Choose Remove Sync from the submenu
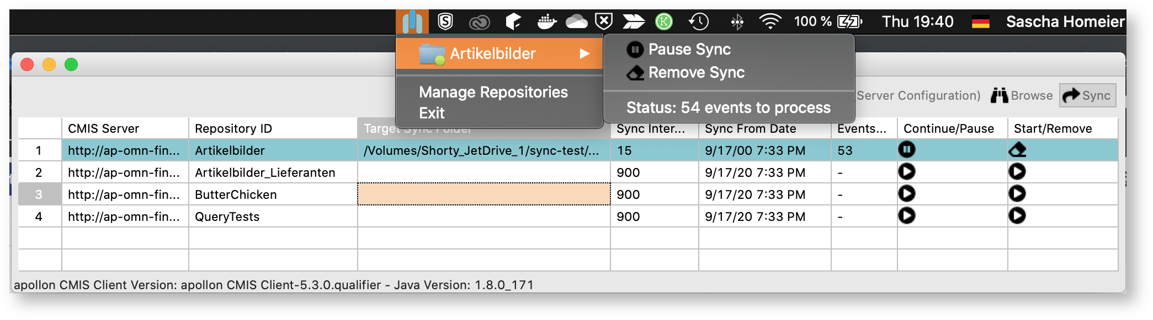 pyautogui.click(x=696, y=73)
